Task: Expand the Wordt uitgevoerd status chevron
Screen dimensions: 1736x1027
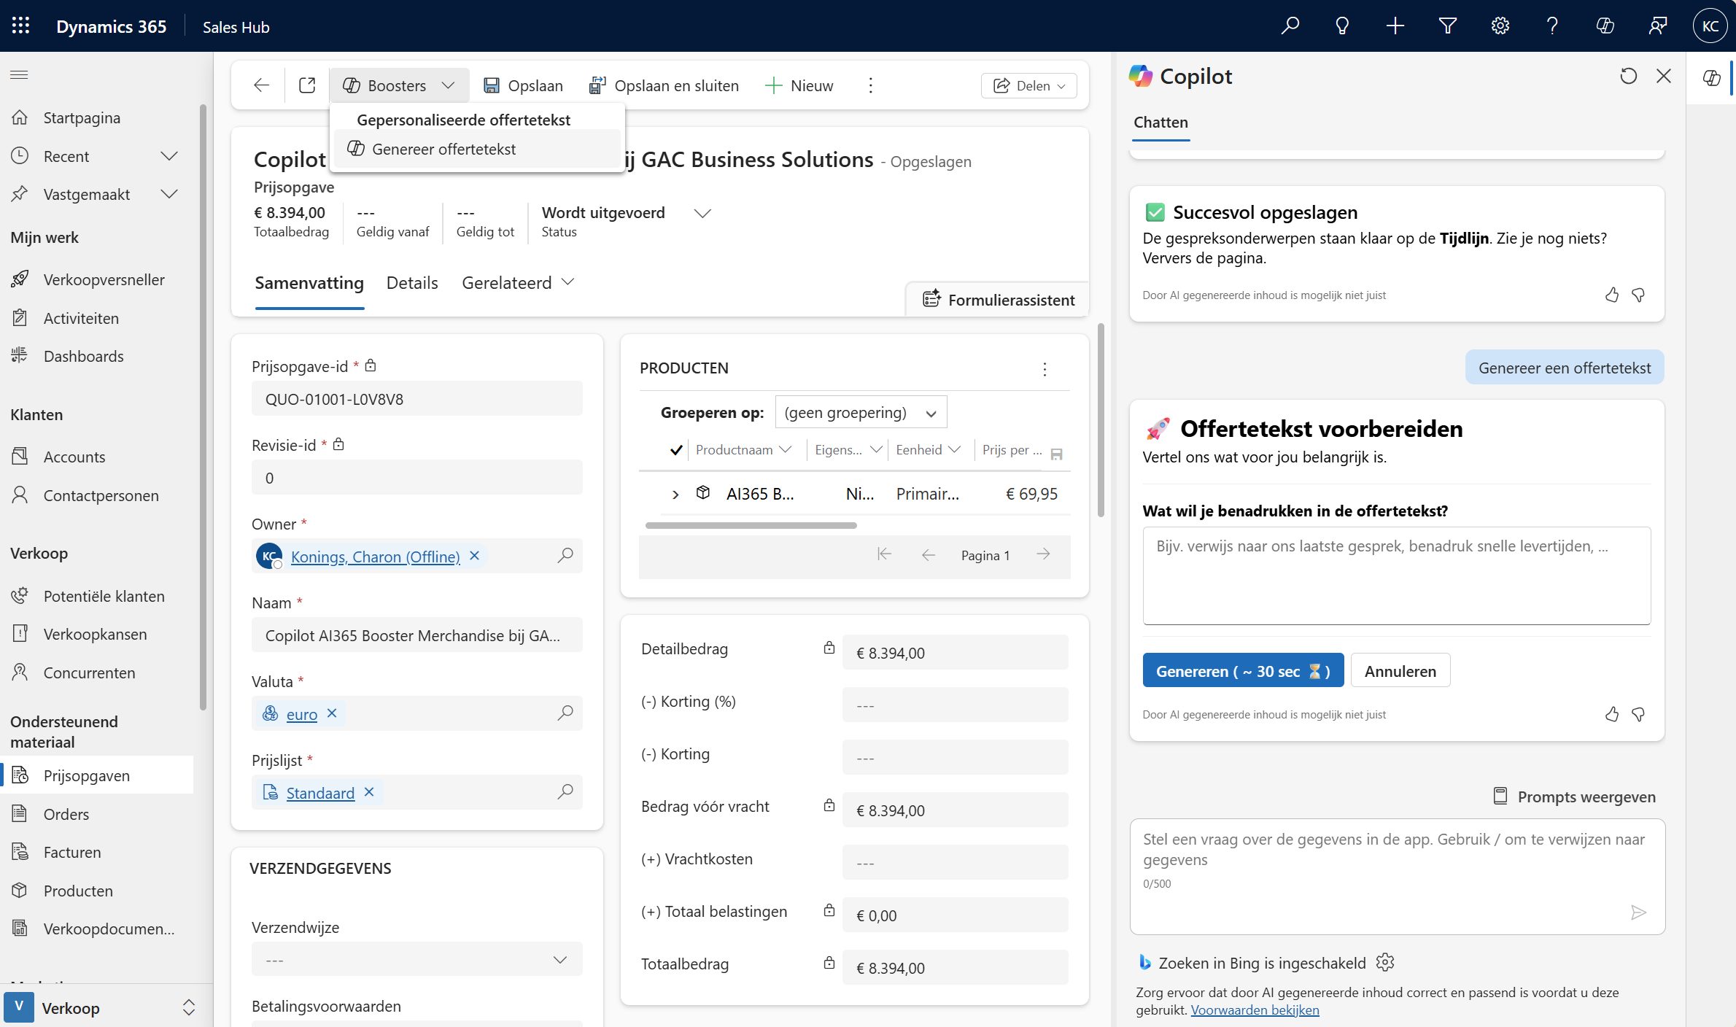Action: (702, 214)
